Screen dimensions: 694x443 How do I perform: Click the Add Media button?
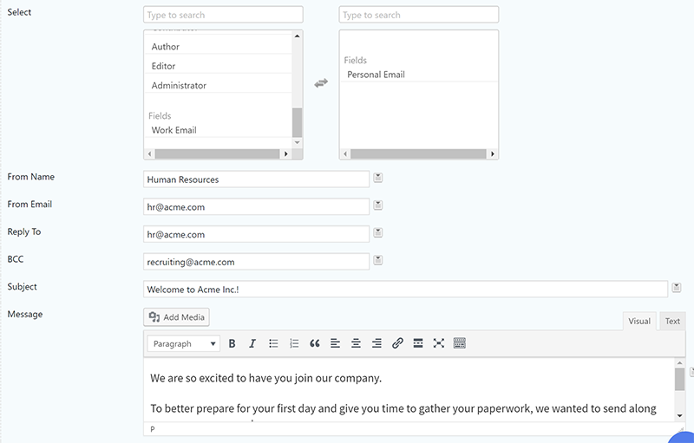(176, 317)
